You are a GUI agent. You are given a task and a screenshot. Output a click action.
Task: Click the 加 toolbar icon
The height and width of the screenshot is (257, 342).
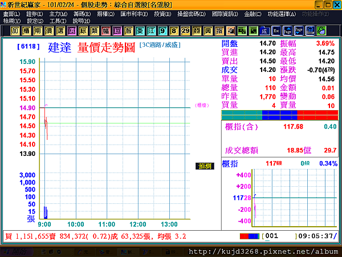pyautogui.click(x=15, y=31)
